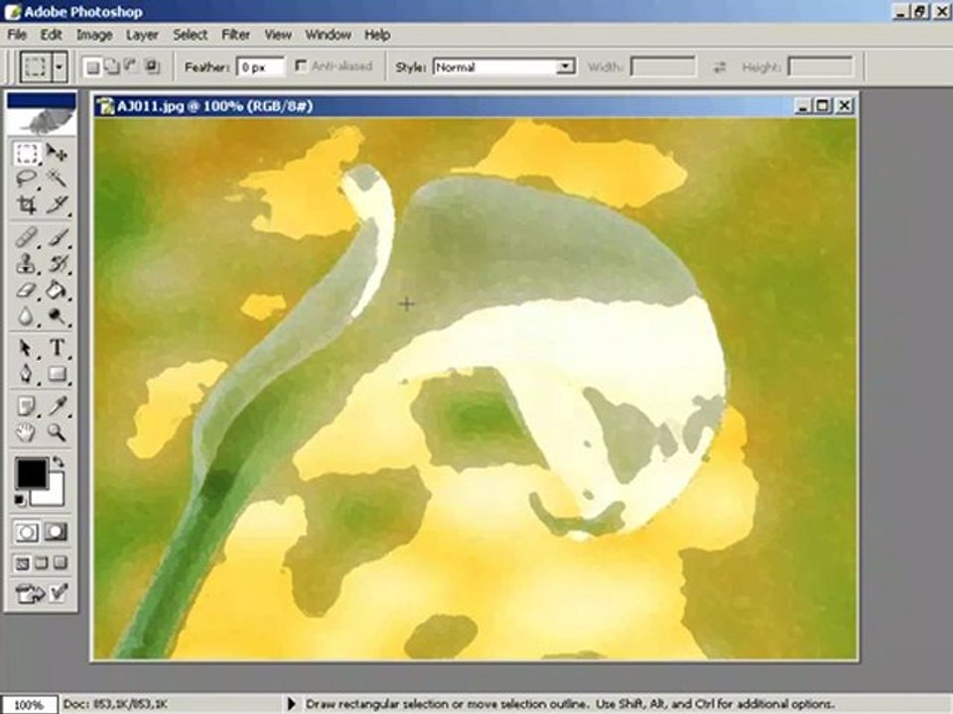Screen dimensions: 953x714
Task: Select the Slice tool
Action: click(57, 205)
